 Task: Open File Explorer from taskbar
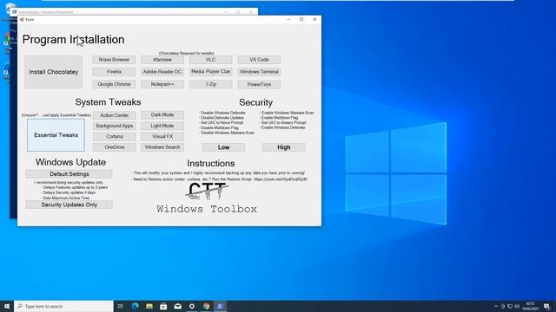tap(149, 306)
